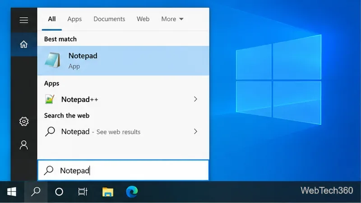Open the user account icon in sidebar
This screenshot has height=203, width=361.
pos(24,145)
